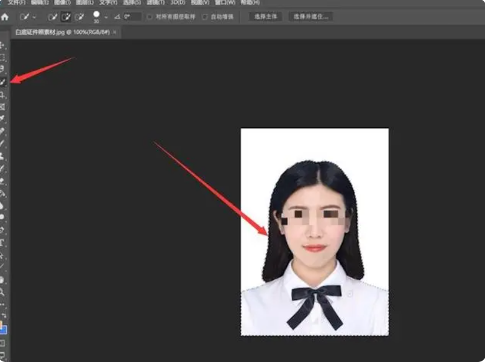Select the Rectangular Marquee tool
This screenshot has width=485, height=362.
(x=2, y=58)
